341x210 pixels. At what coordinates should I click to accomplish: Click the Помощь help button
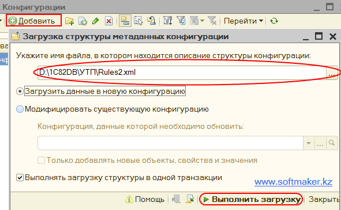point(145,199)
